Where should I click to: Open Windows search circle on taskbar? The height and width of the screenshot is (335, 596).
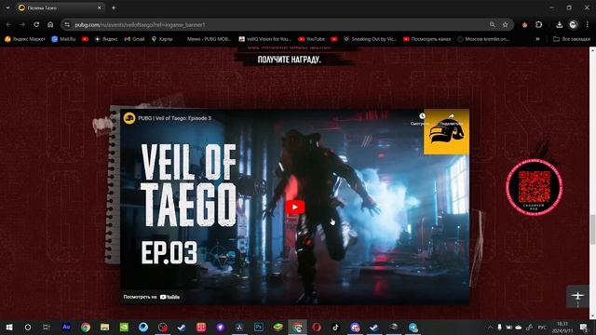[x=28, y=327]
